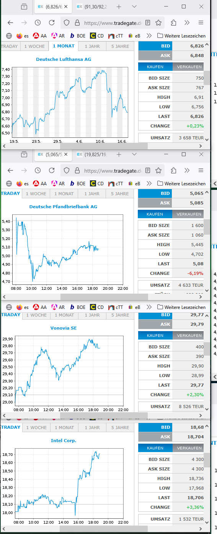217x534 pixels.
Task: Click the Pfandbriefbank CHANGE value -6,19%
Action: [x=195, y=273]
